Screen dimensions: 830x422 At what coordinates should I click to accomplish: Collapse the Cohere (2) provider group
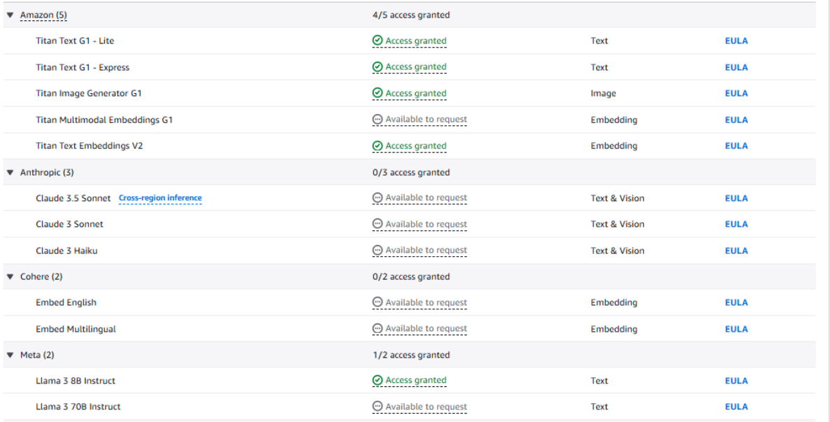pos(11,276)
